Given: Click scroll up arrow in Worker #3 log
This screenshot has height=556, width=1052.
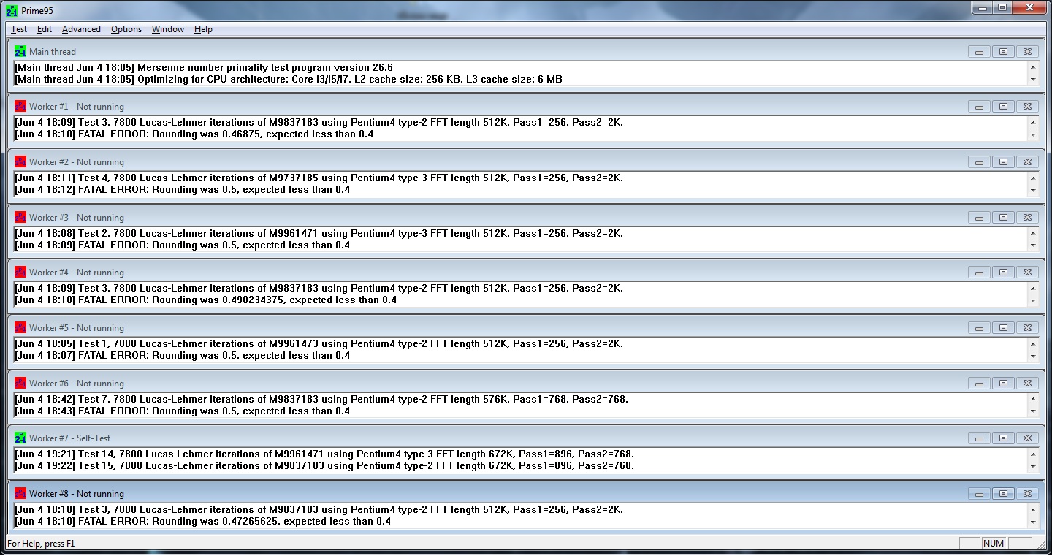Looking at the screenshot, I should tap(1032, 233).
